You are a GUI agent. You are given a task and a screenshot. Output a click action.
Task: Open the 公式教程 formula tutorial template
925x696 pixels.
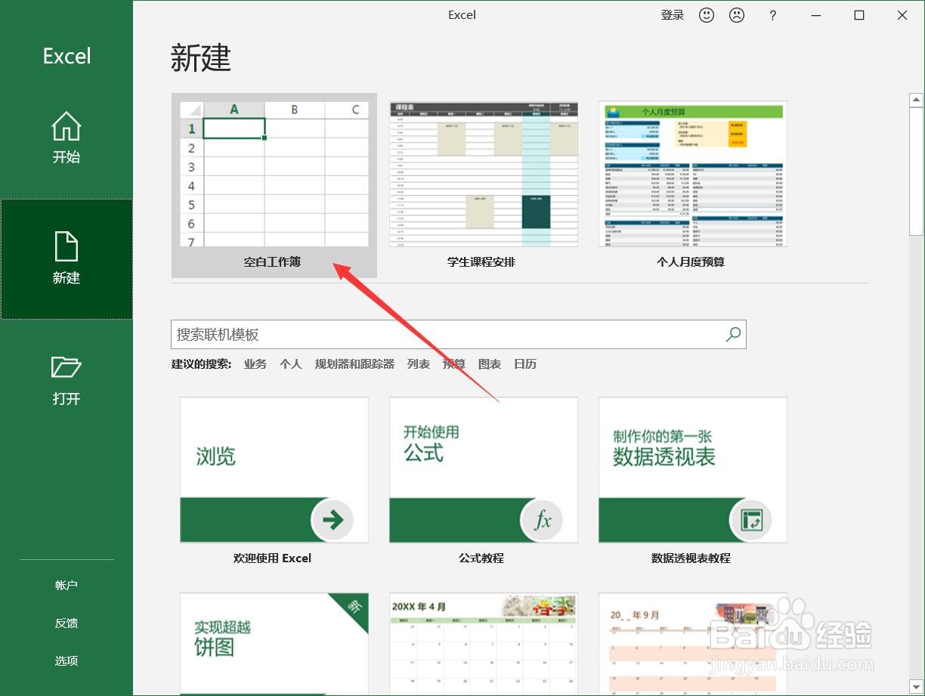[484, 481]
